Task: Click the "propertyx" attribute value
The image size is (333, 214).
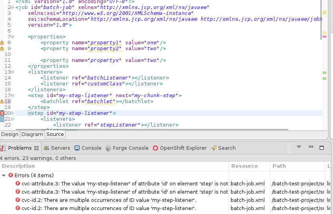Action: coord(104,60)
